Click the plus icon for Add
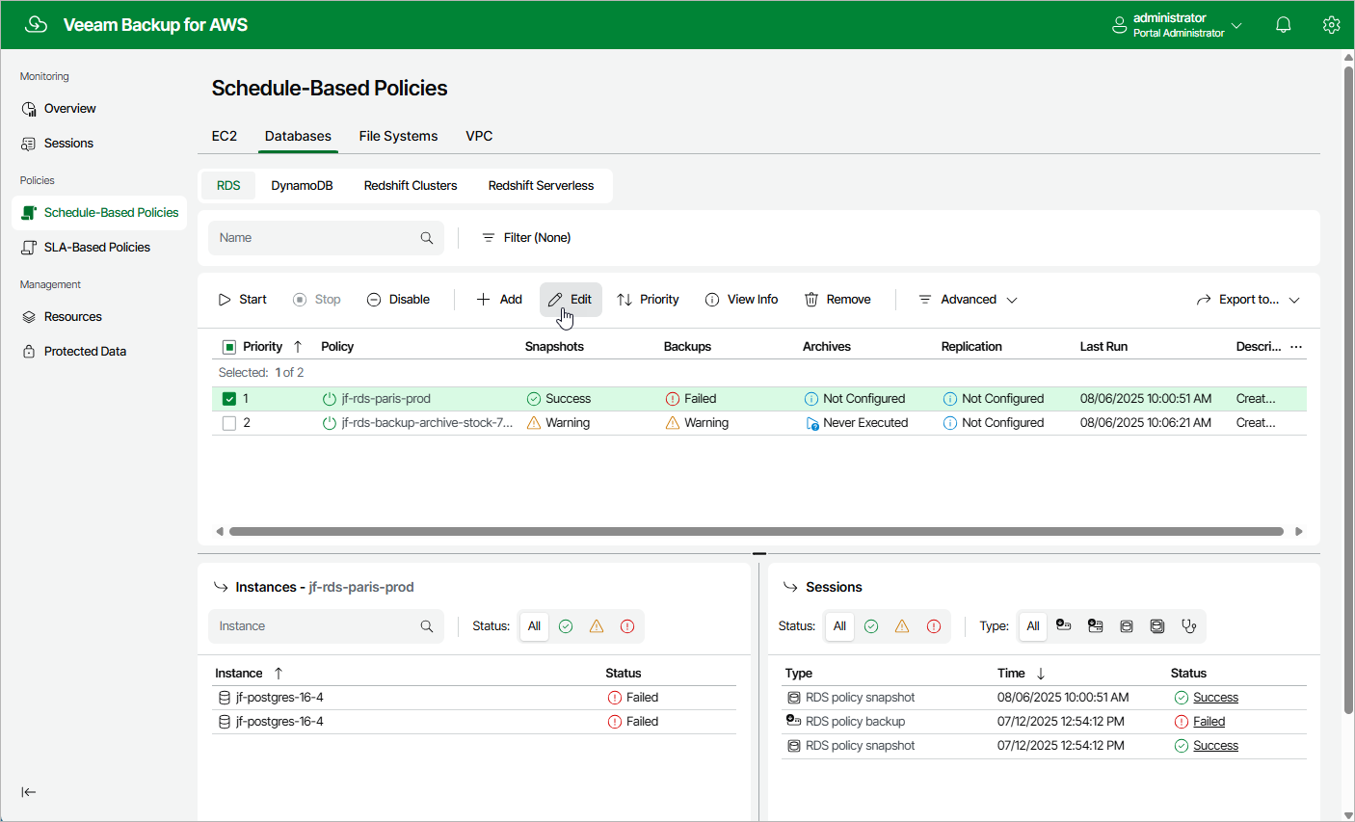Screen dimensions: 1355x822 [484, 300]
